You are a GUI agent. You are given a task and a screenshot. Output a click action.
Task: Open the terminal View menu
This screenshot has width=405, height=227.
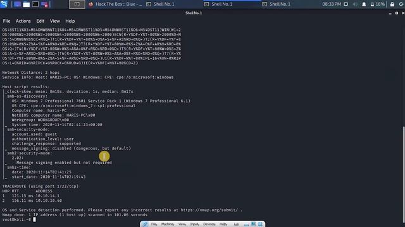pyautogui.click(x=55, y=21)
